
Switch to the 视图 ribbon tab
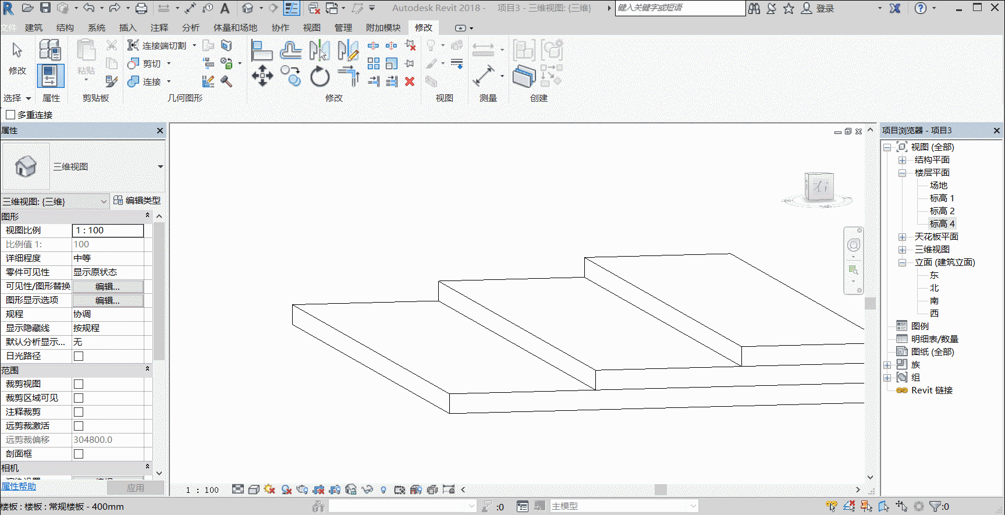coord(312,27)
